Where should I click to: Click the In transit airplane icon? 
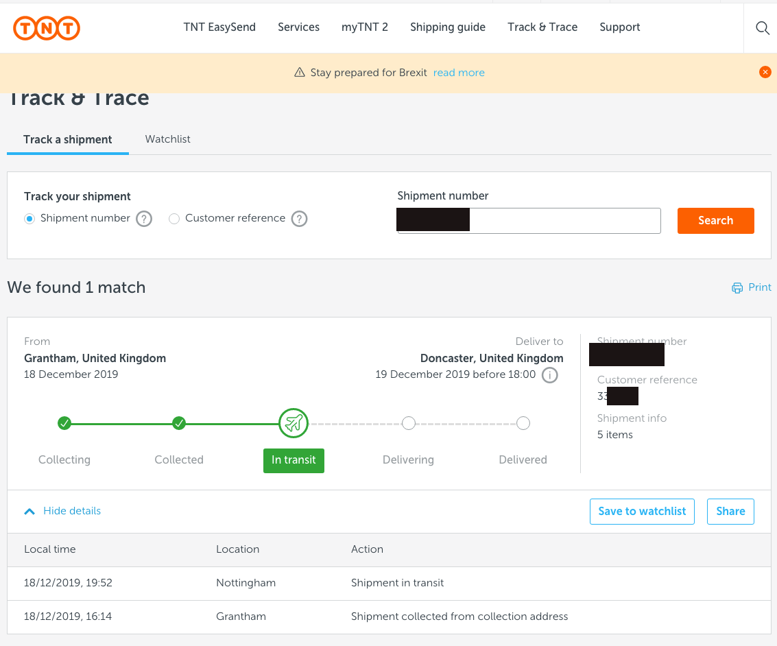click(294, 423)
